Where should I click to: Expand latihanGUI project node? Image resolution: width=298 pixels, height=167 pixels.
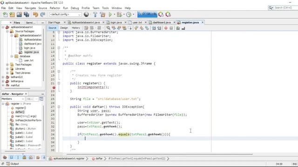pyautogui.click(x=3, y=77)
